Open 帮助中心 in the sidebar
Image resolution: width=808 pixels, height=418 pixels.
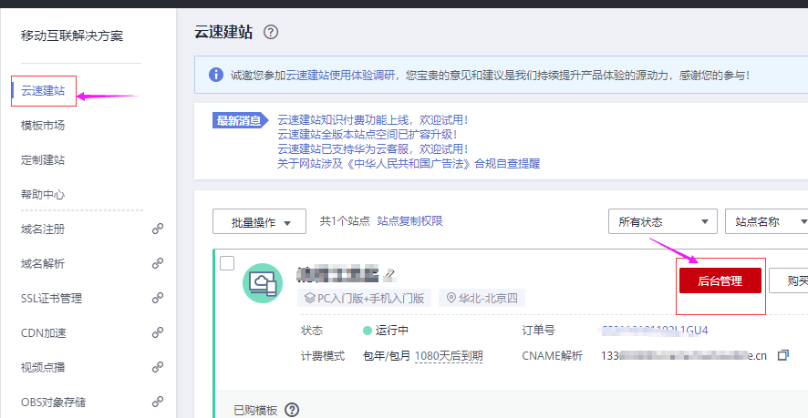pyautogui.click(x=43, y=195)
